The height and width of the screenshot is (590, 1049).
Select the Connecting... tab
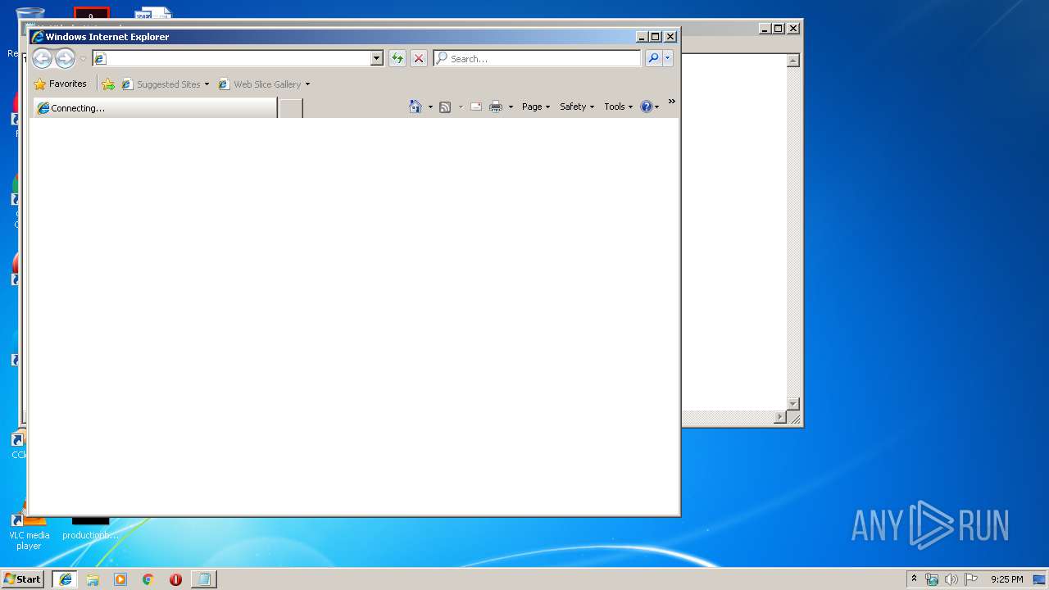pos(155,107)
